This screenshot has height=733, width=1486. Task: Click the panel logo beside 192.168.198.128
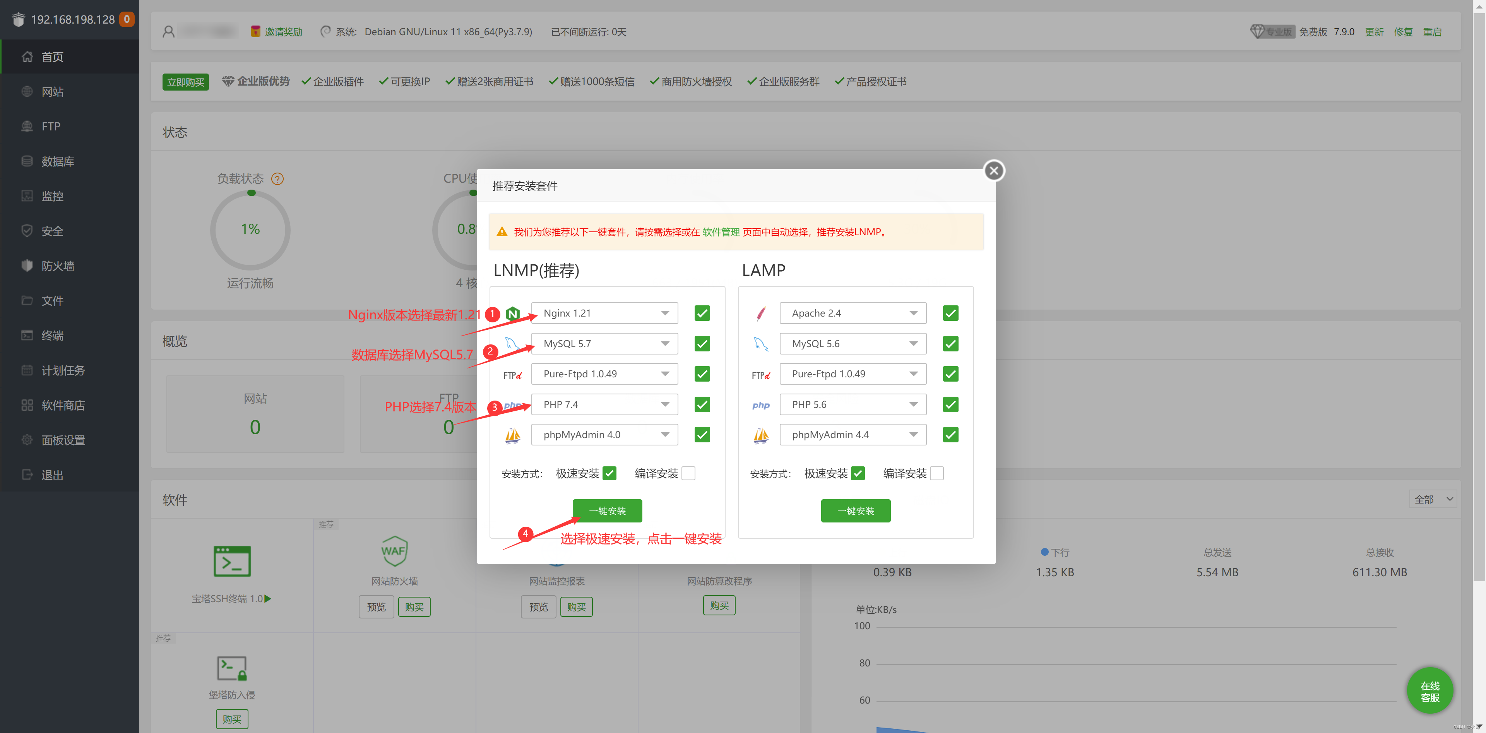pos(19,20)
